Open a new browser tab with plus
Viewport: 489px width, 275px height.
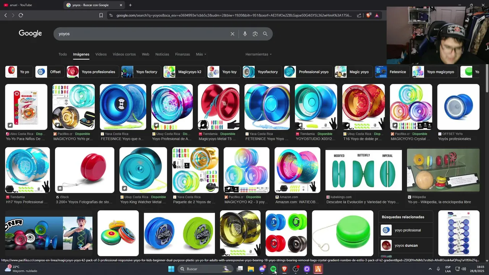point(130,5)
